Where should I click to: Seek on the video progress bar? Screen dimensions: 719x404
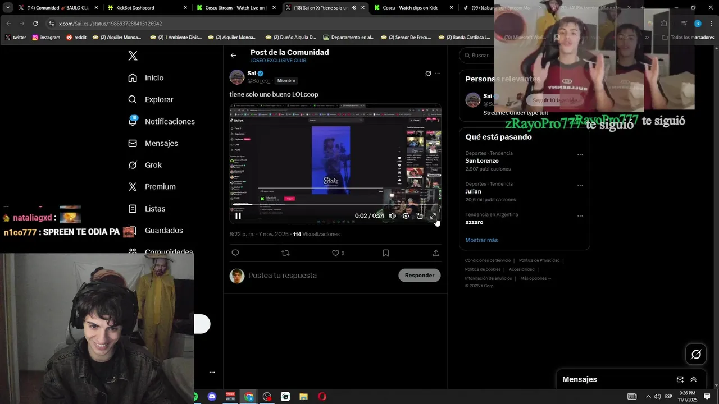[x=335, y=206]
